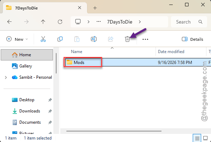Click the greyed Paste clipboard icon

[77, 39]
